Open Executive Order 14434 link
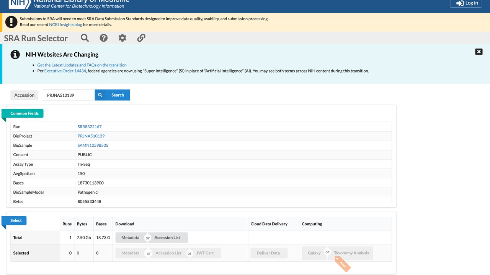 65,71
